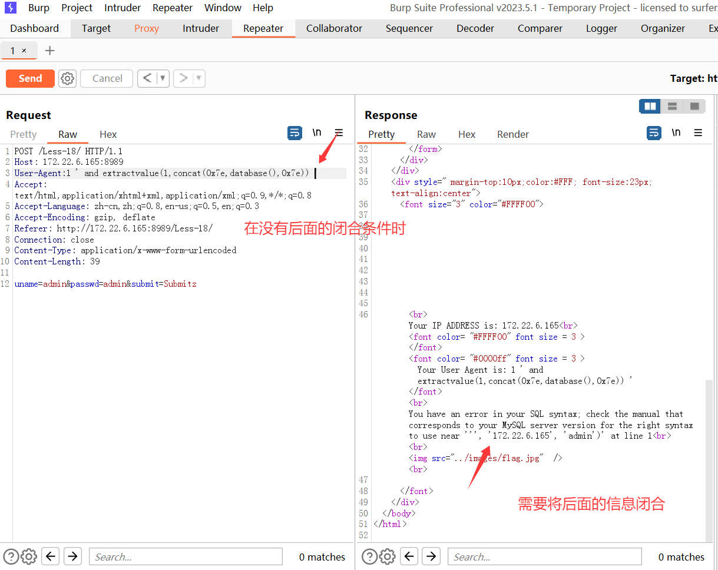Open Request pane options menu
The height and width of the screenshot is (570, 718).
(x=339, y=133)
